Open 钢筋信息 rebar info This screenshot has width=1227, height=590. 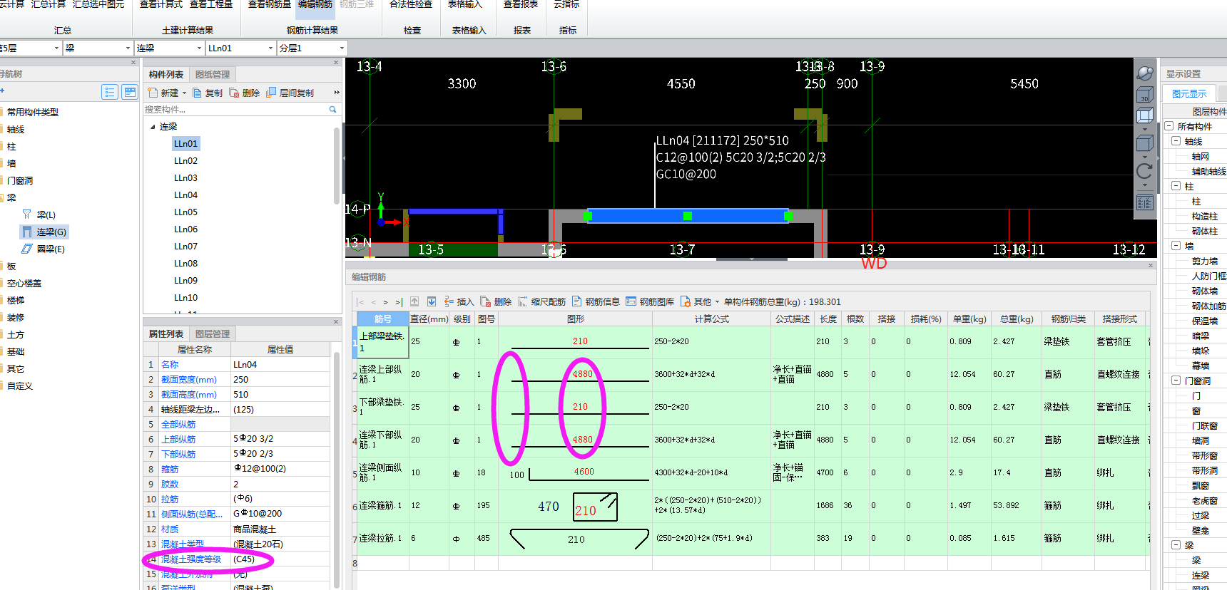pos(596,301)
